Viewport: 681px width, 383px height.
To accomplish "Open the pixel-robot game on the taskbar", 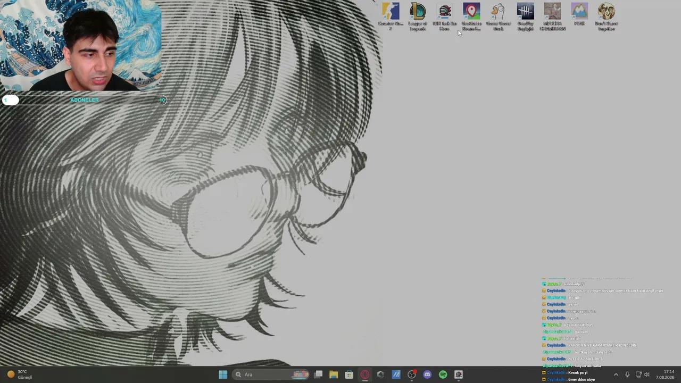I will pos(459,374).
